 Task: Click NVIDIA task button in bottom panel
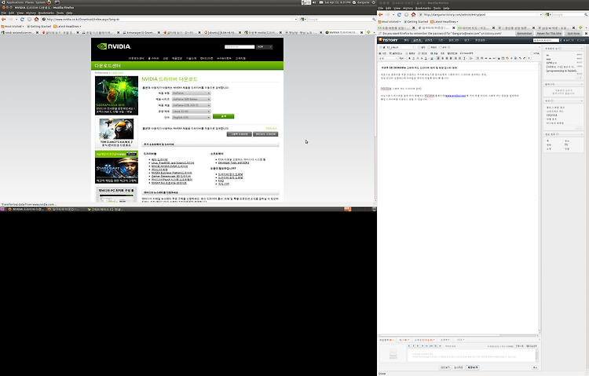point(26,210)
